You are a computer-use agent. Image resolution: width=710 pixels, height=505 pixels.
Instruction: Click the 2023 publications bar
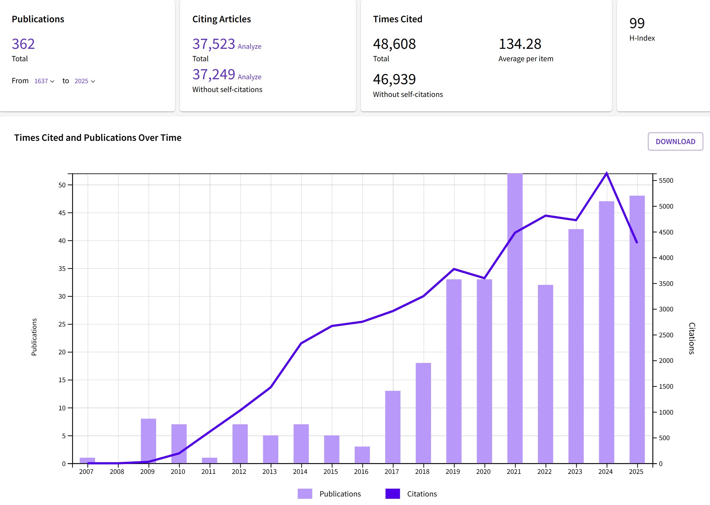pyautogui.click(x=576, y=347)
